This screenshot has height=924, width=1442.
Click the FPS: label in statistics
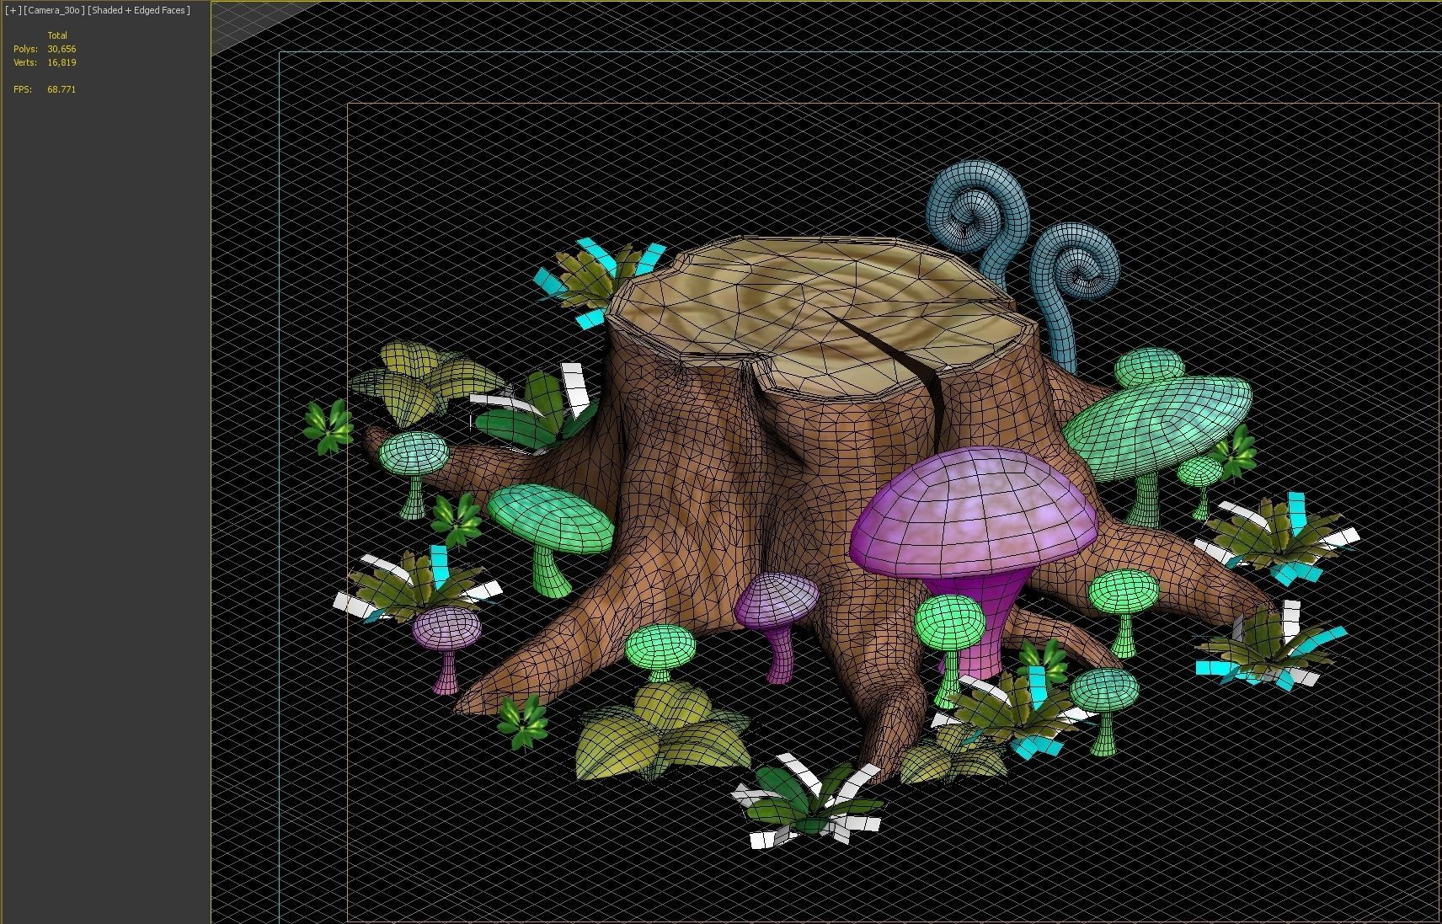click(x=23, y=89)
